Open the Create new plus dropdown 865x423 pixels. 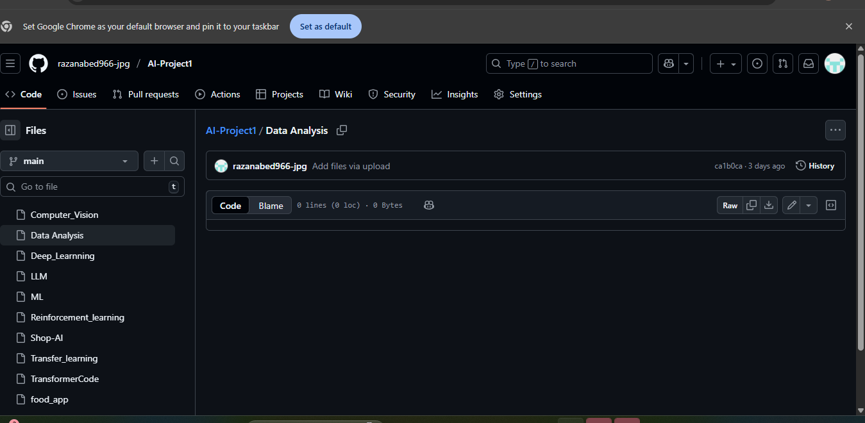click(726, 63)
